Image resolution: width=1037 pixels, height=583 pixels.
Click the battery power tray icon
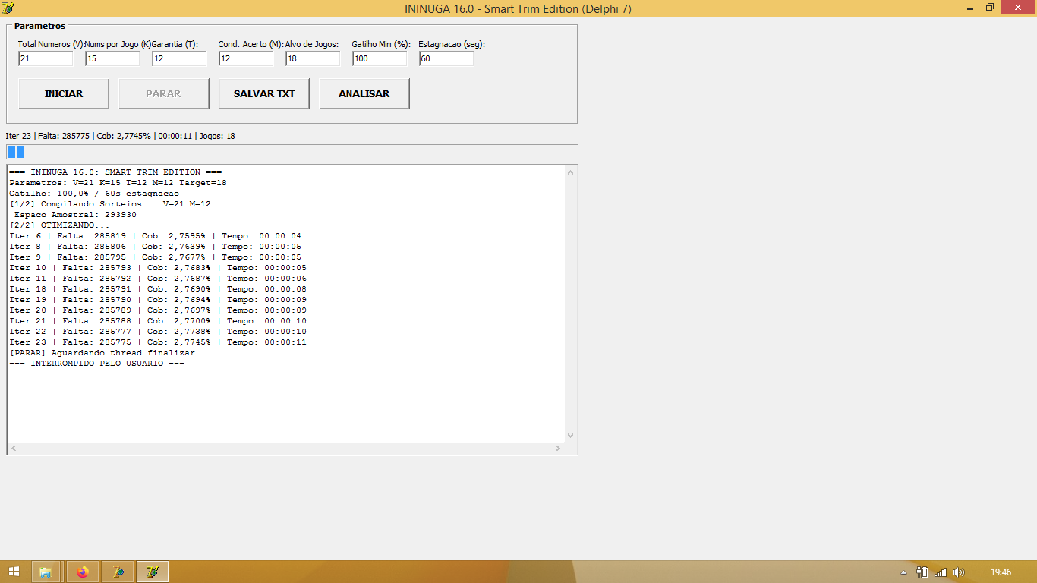point(922,572)
